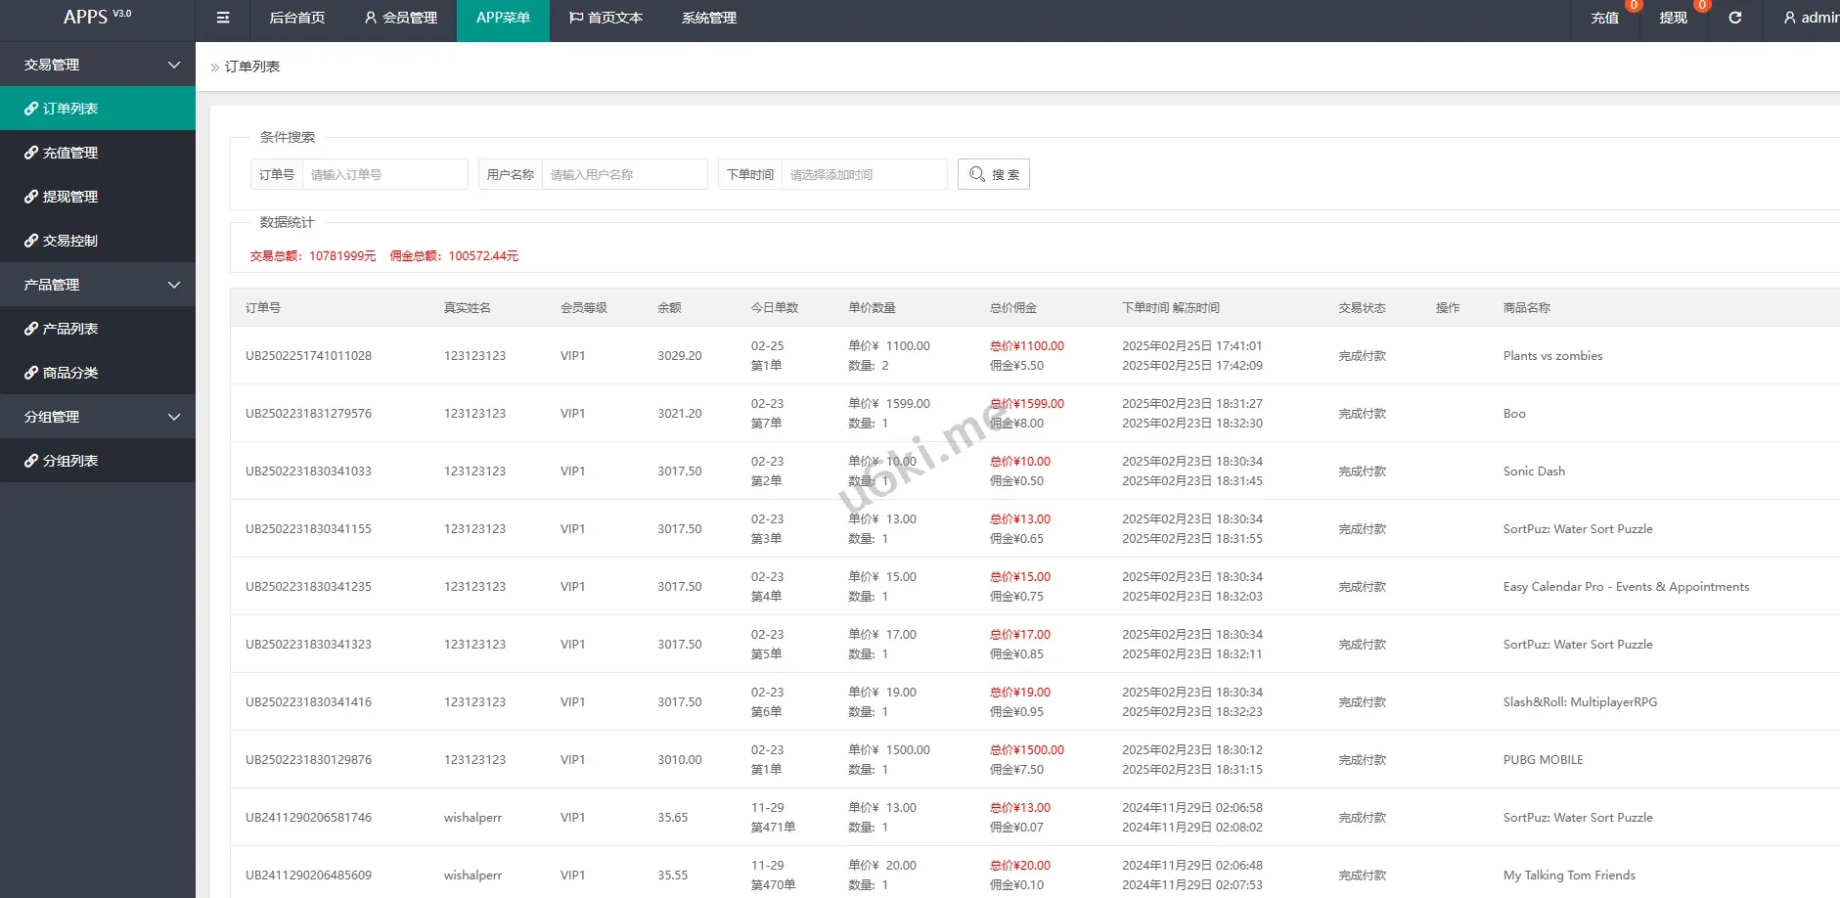
Task: Open 后台首页 from the top navigation
Action: click(x=296, y=18)
